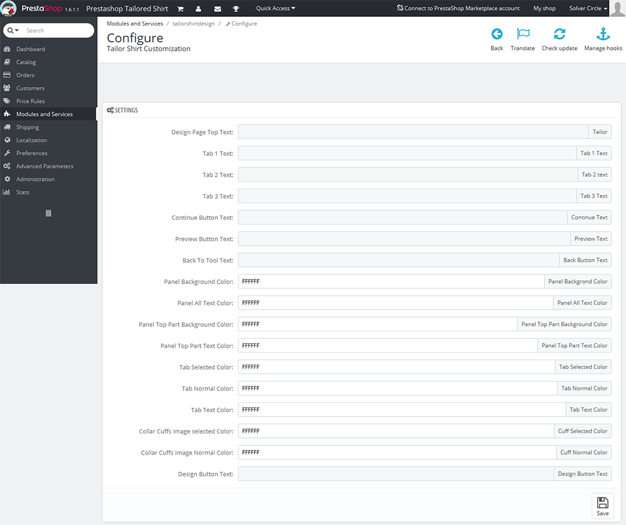Click the Preferences wrench icon
The image size is (626, 525).
[x=7, y=153]
